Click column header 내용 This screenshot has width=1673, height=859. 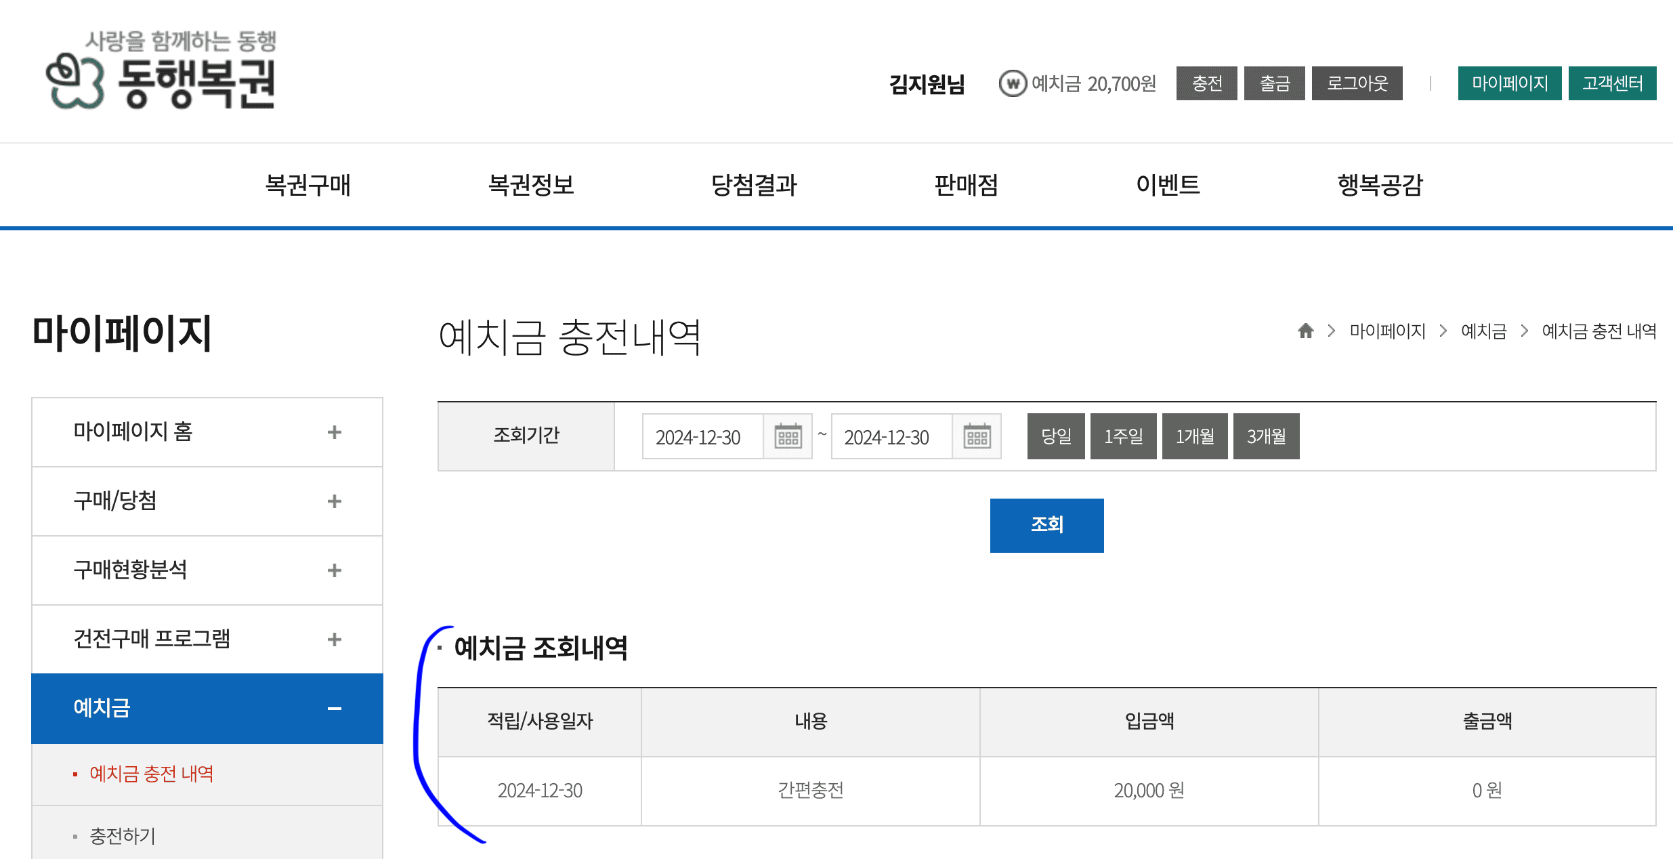pyautogui.click(x=811, y=721)
